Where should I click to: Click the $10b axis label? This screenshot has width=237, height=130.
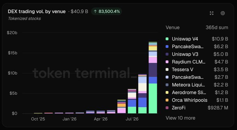click(x=13, y=73)
